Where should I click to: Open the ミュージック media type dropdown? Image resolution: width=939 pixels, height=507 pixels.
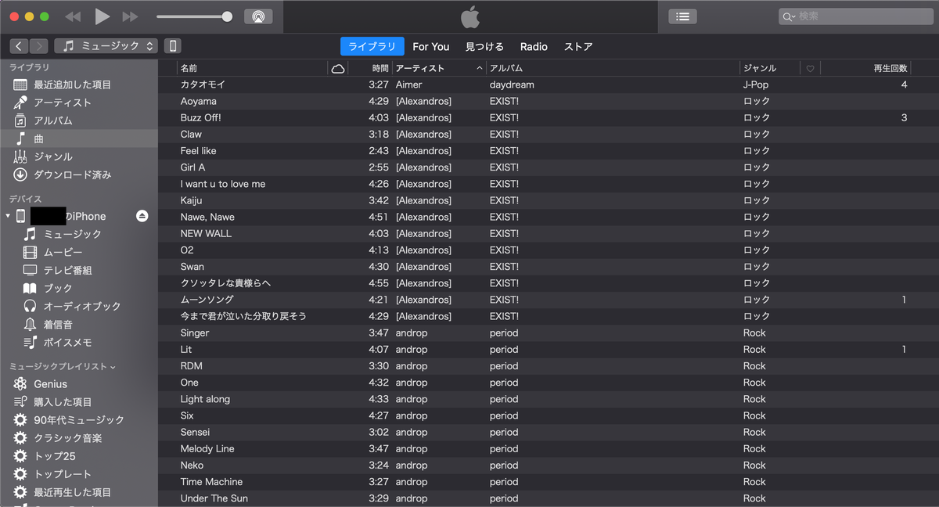coord(106,46)
